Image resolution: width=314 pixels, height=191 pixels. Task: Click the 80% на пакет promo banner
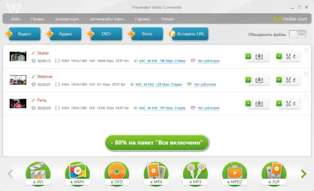(x=157, y=143)
